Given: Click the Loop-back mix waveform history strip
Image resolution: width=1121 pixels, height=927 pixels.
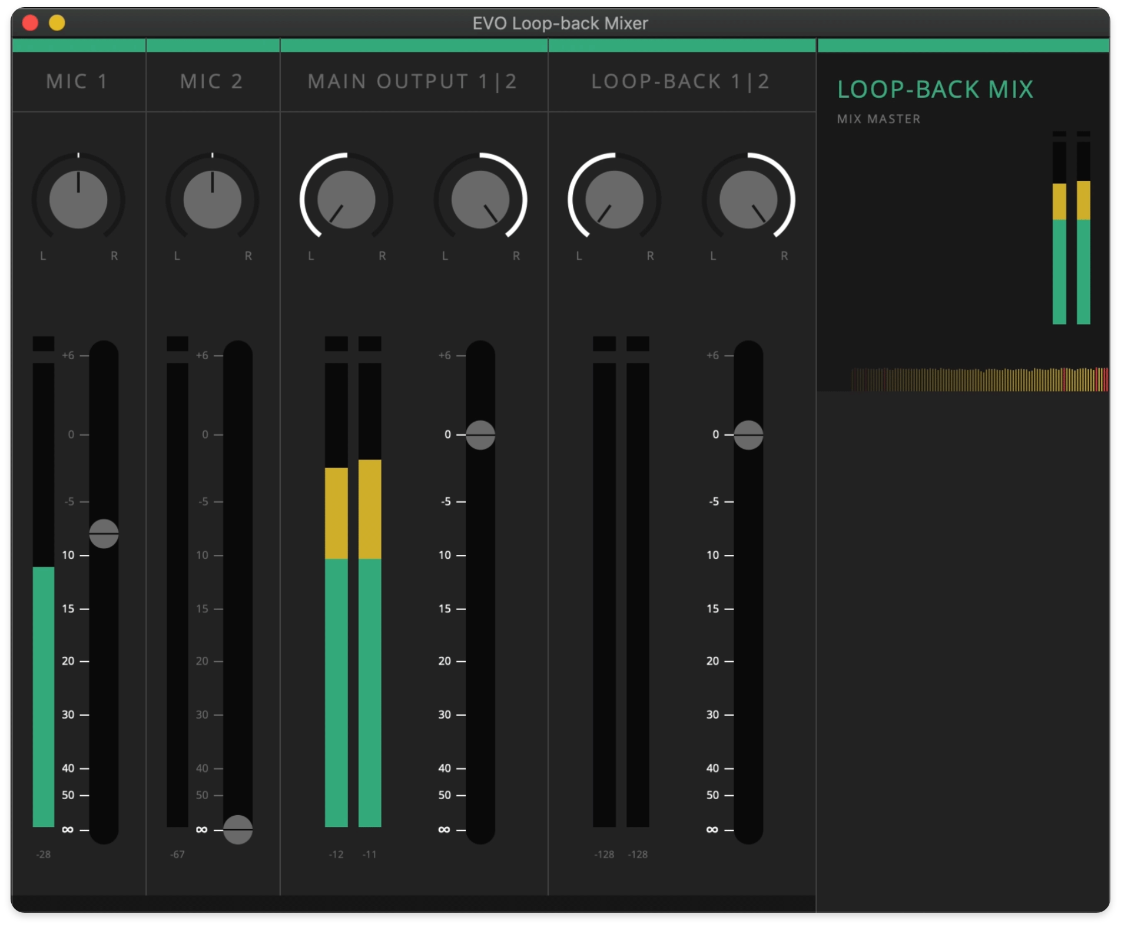Looking at the screenshot, I should (x=979, y=379).
